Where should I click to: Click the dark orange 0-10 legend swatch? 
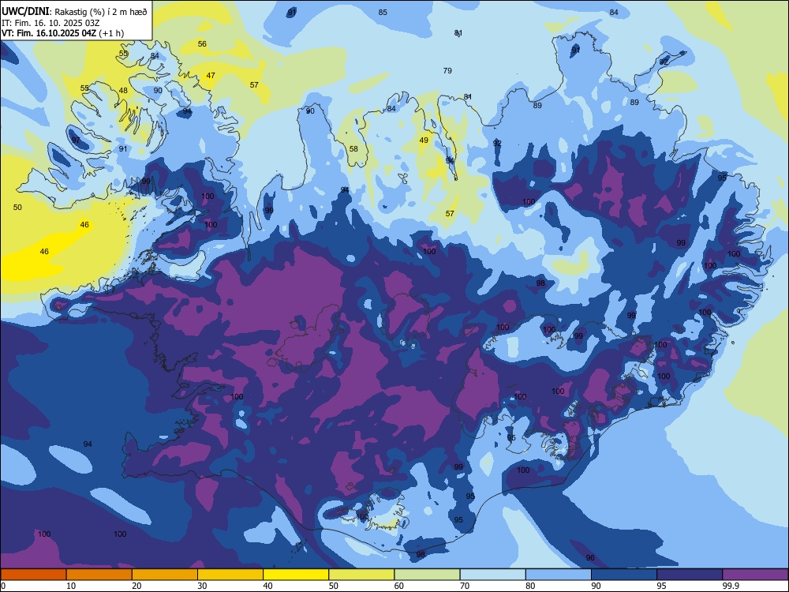33,575
